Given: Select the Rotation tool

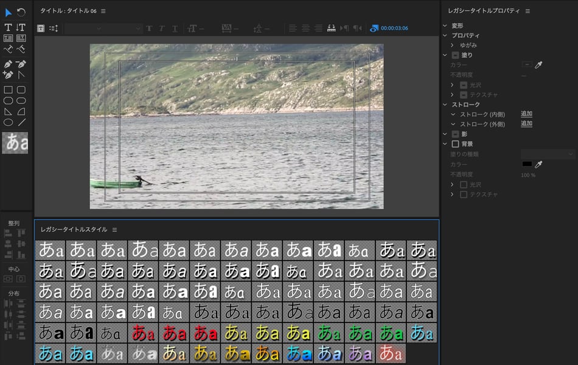Looking at the screenshot, I should [x=21, y=12].
